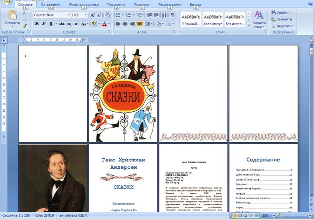Open the Borders dropdown
This screenshot has height=220, width=314.
(x=173, y=24)
